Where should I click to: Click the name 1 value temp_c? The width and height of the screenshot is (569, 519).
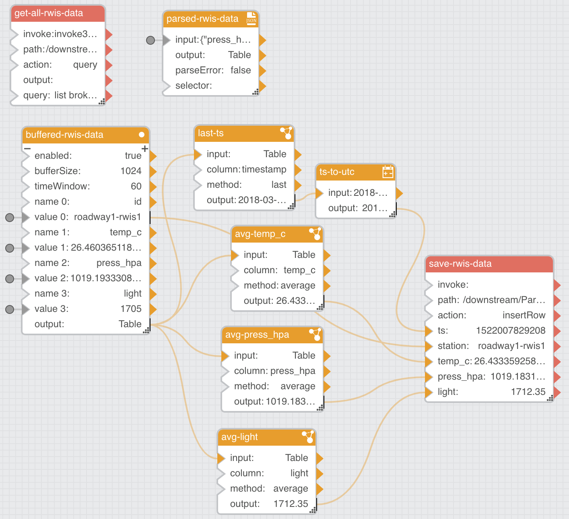point(126,232)
